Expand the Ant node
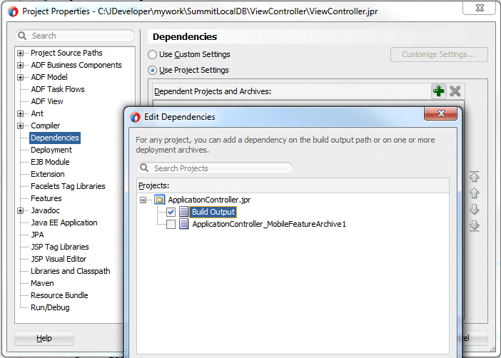 pos(21,113)
